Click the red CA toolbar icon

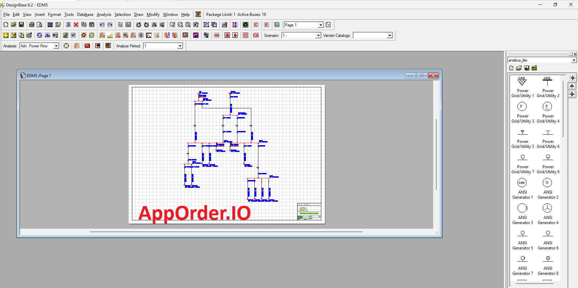coord(256,35)
